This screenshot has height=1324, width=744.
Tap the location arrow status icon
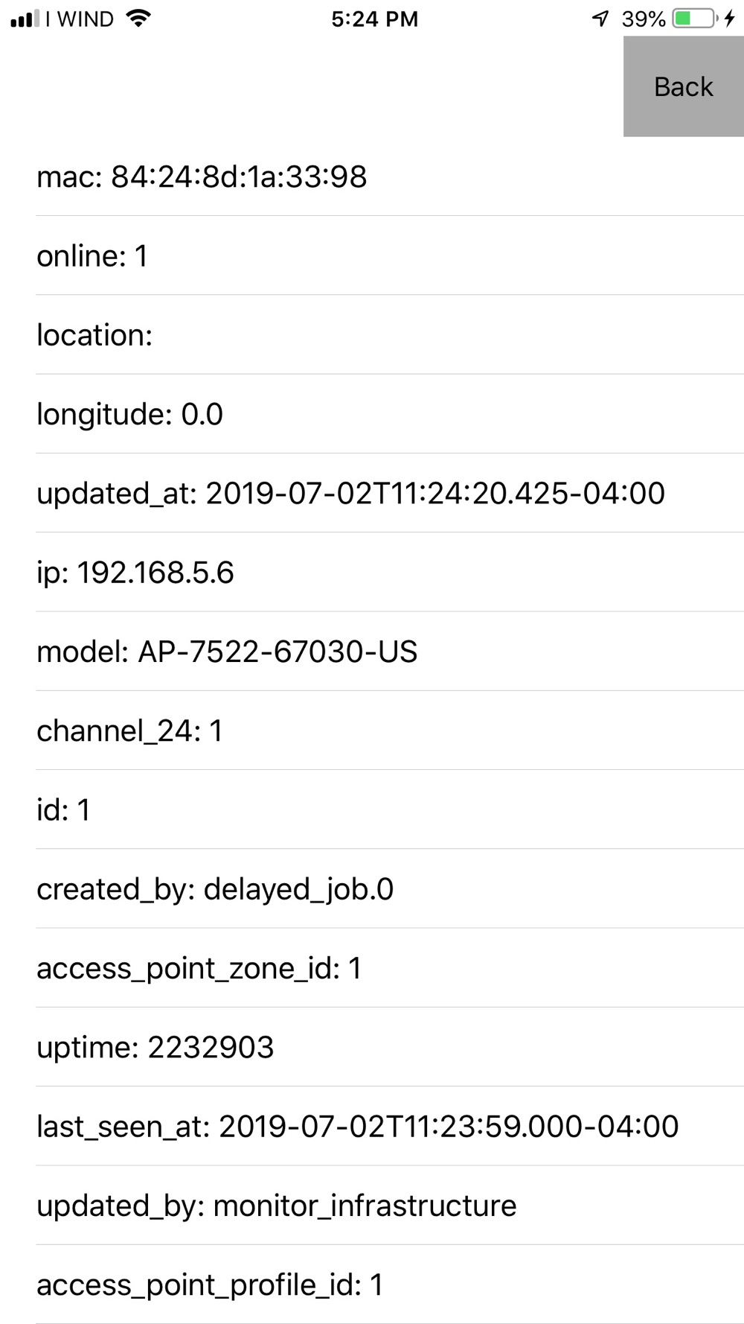[x=600, y=19]
